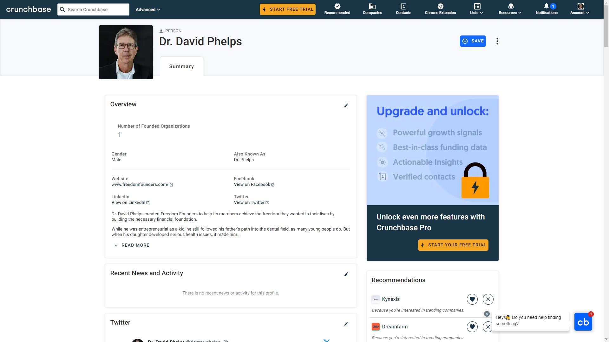Click the Upgrade and unlock banner
609x342 pixels.
pyautogui.click(x=433, y=150)
